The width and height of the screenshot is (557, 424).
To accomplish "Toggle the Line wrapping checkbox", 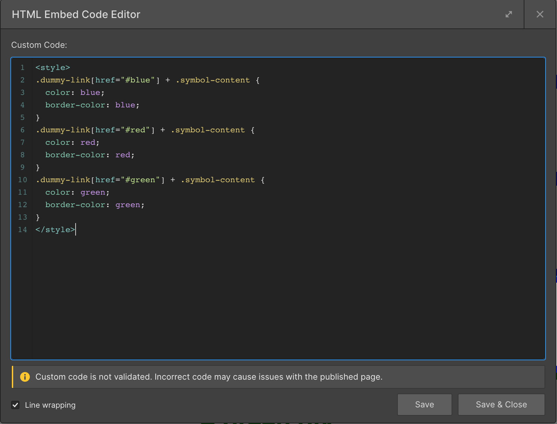I will pyautogui.click(x=15, y=405).
